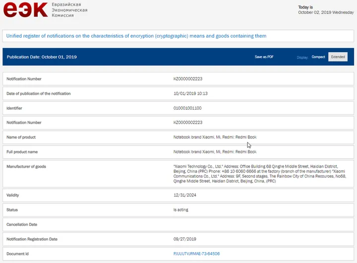This screenshot has width=357, height=263.
Task: Switch display to Compact
Action: (318, 57)
